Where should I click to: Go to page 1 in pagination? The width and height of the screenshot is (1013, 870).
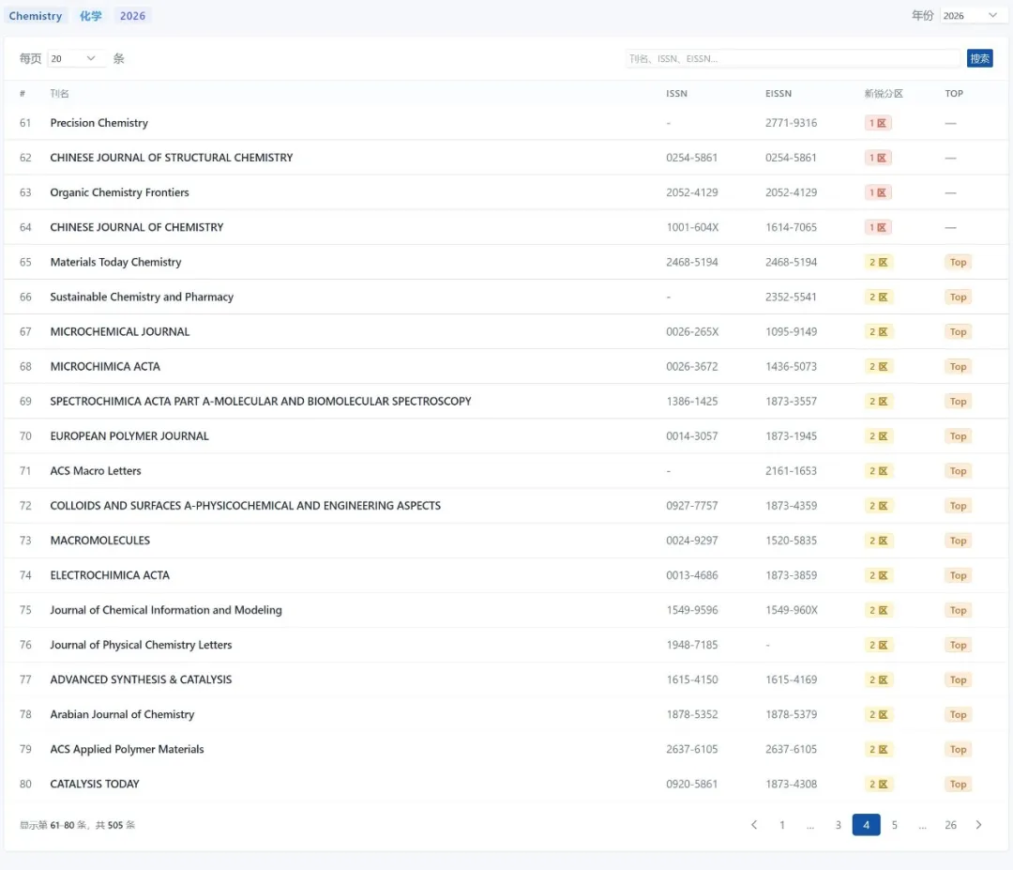pos(782,825)
